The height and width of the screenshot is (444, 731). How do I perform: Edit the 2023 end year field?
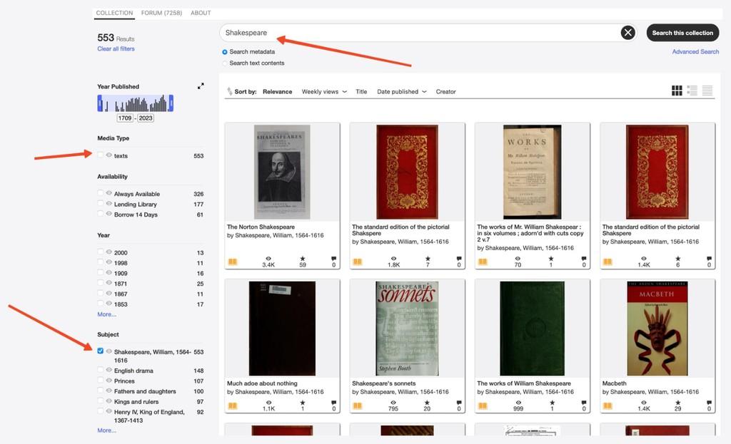[x=146, y=118]
